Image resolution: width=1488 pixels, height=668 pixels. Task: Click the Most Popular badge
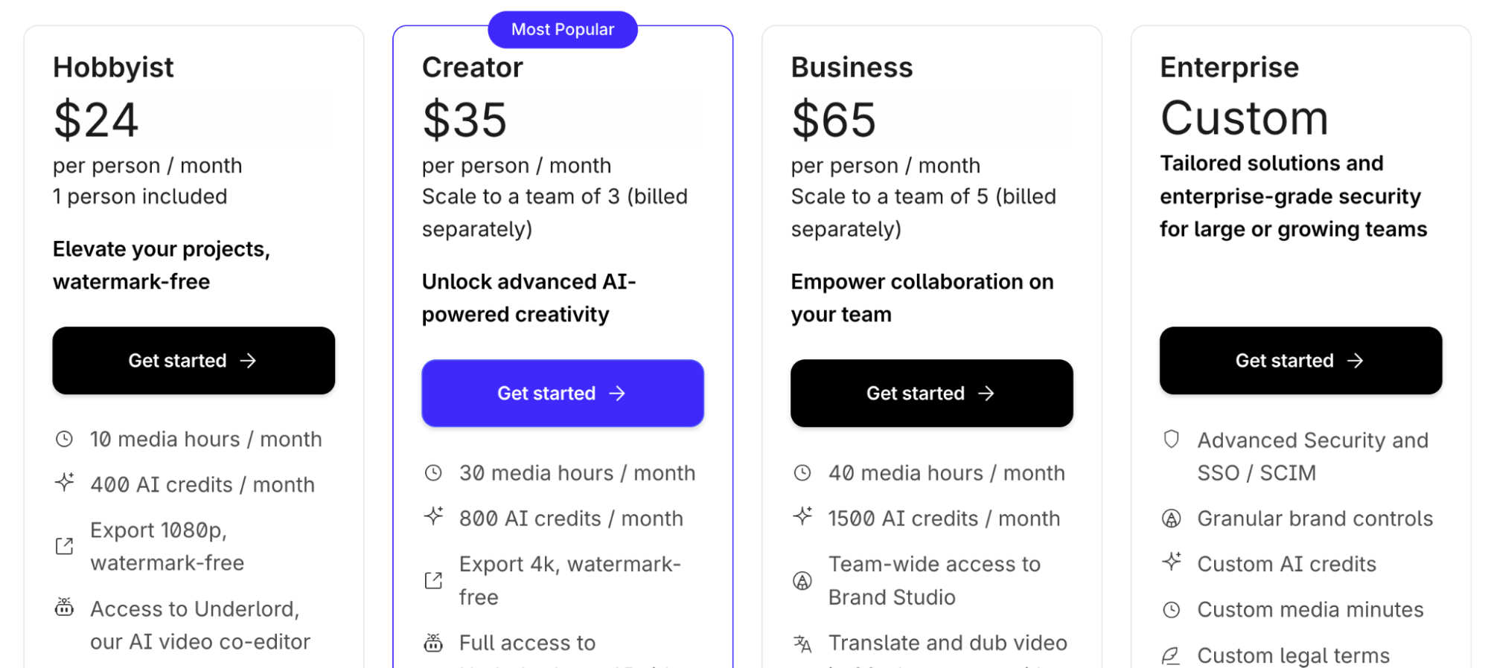click(x=563, y=30)
